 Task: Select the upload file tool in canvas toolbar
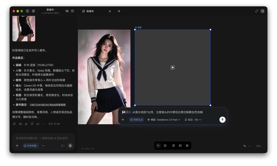(173, 145)
